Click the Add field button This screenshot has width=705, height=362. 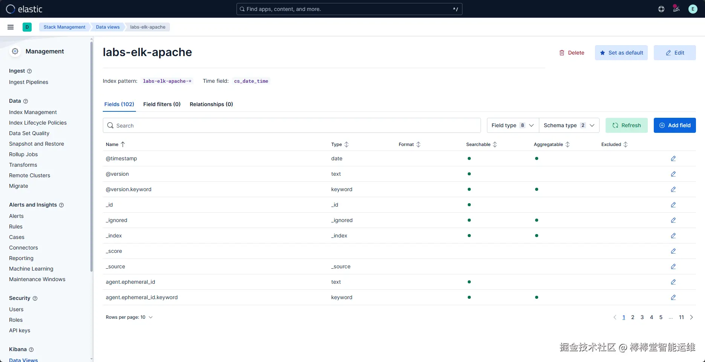point(675,125)
